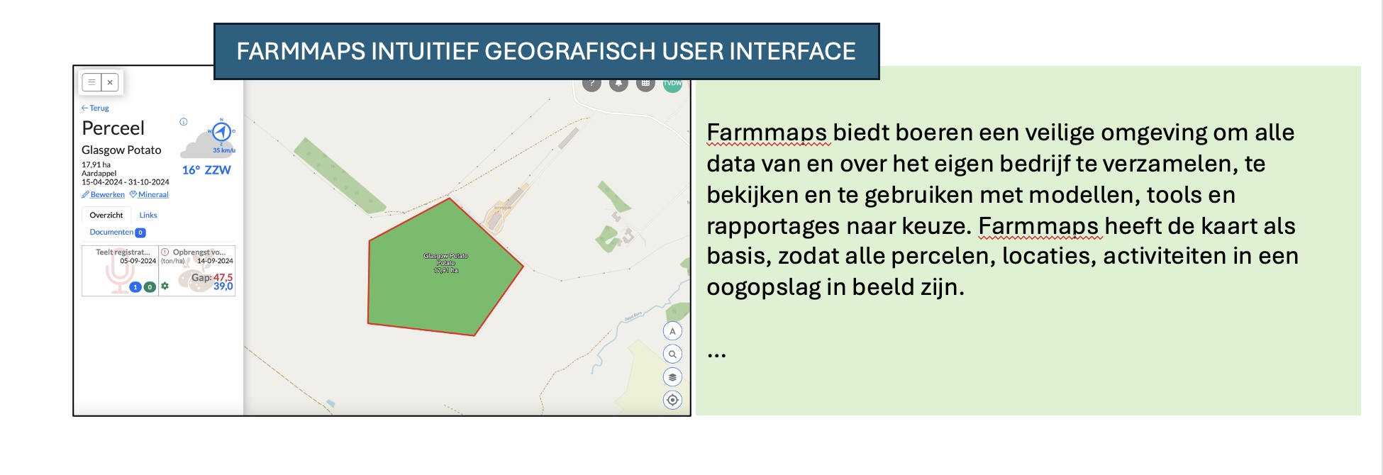Click the green gear settings icon
1383x475 pixels.
pos(165,286)
